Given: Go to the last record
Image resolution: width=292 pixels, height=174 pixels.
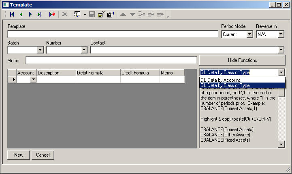Looking at the screenshot, I should pos(39,14).
